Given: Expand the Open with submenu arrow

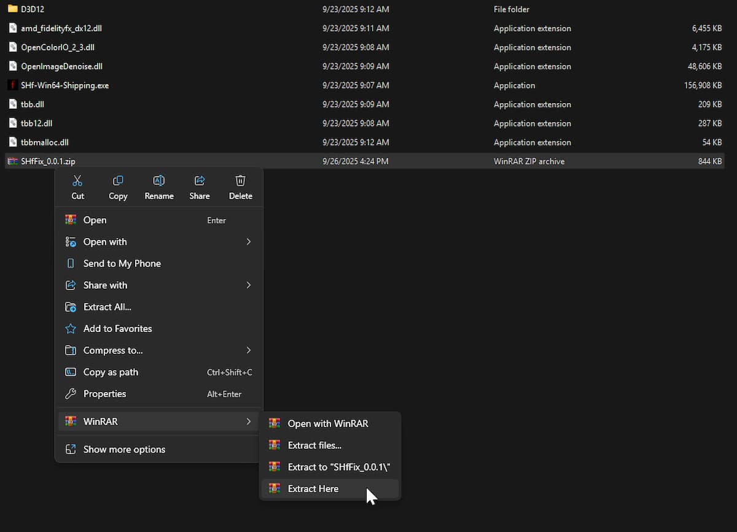Looking at the screenshot, I should 248,242.
